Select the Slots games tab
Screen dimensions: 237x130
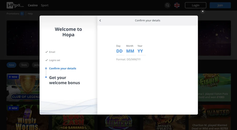[24, 65]
